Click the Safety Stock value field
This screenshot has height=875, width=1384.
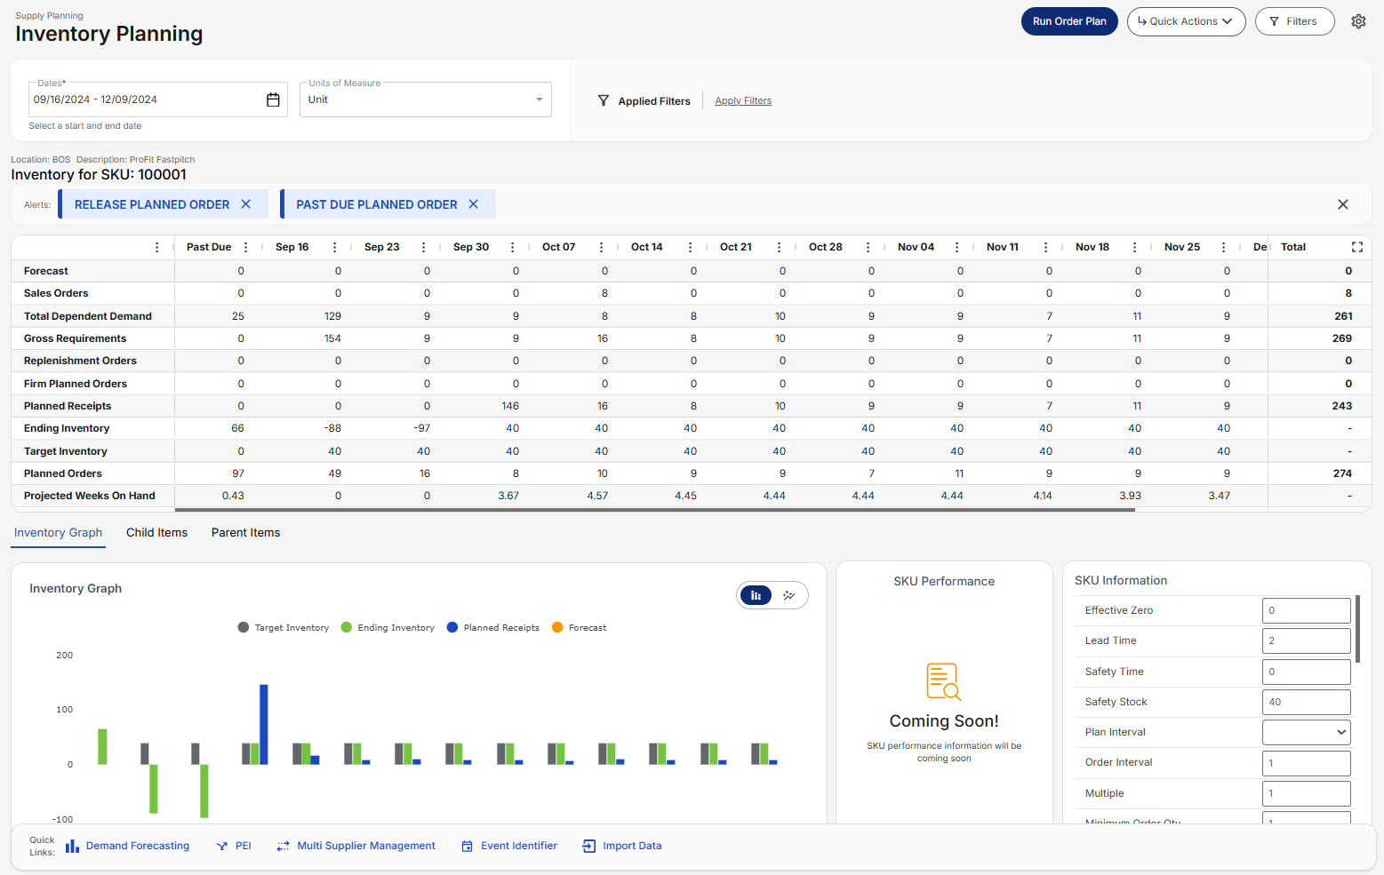[x=1306, y=702]
